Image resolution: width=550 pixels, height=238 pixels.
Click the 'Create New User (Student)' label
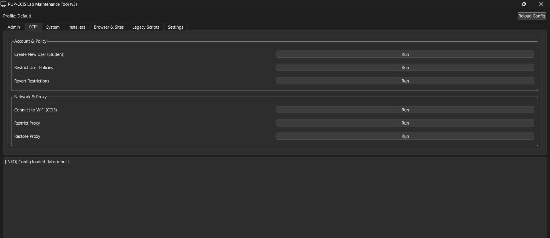(x=39, y=54)
